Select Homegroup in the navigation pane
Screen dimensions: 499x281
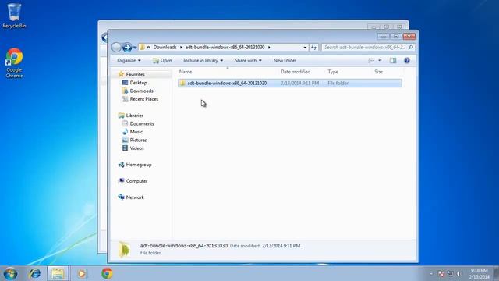(x=139, y=165)
